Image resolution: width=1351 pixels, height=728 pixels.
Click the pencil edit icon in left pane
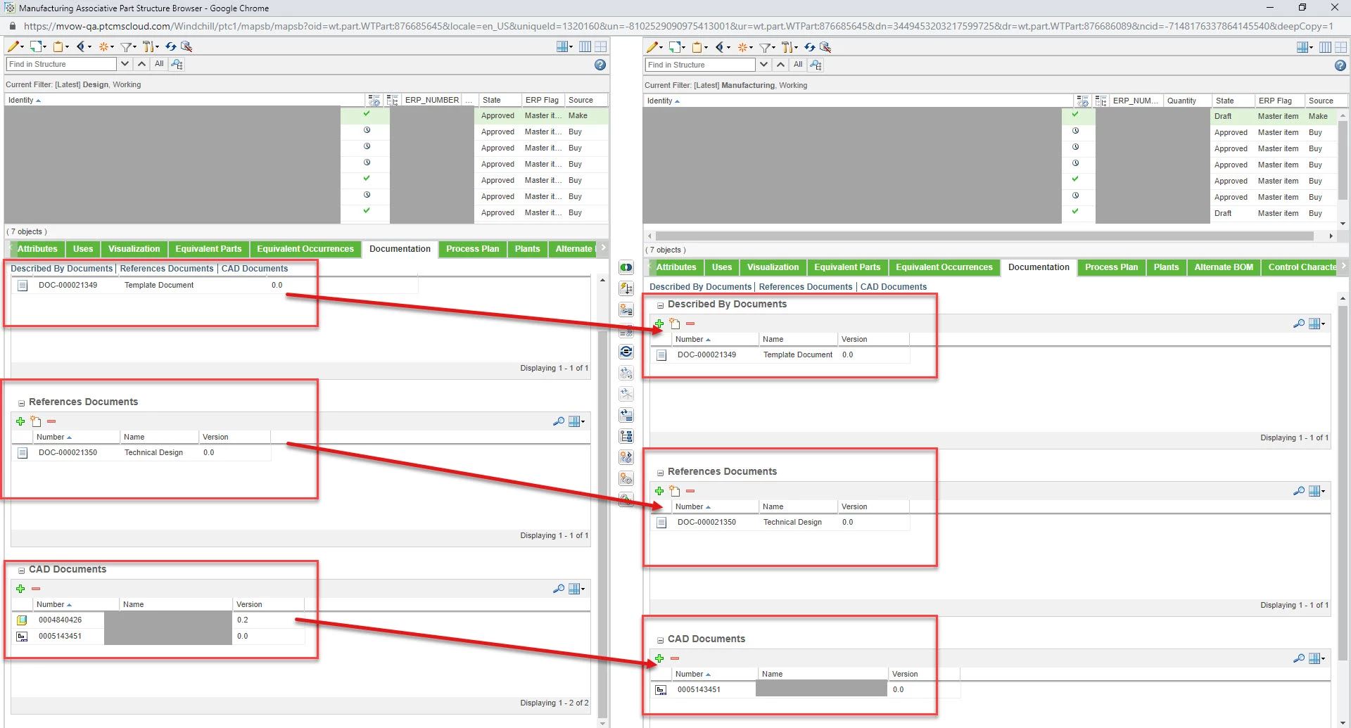(x=13, y=46)
